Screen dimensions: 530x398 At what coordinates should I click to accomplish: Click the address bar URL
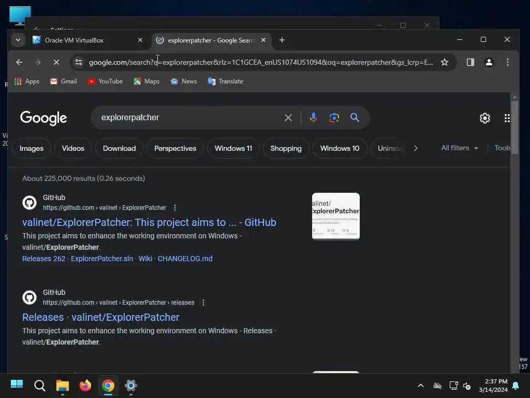click(x=261, y=62)
